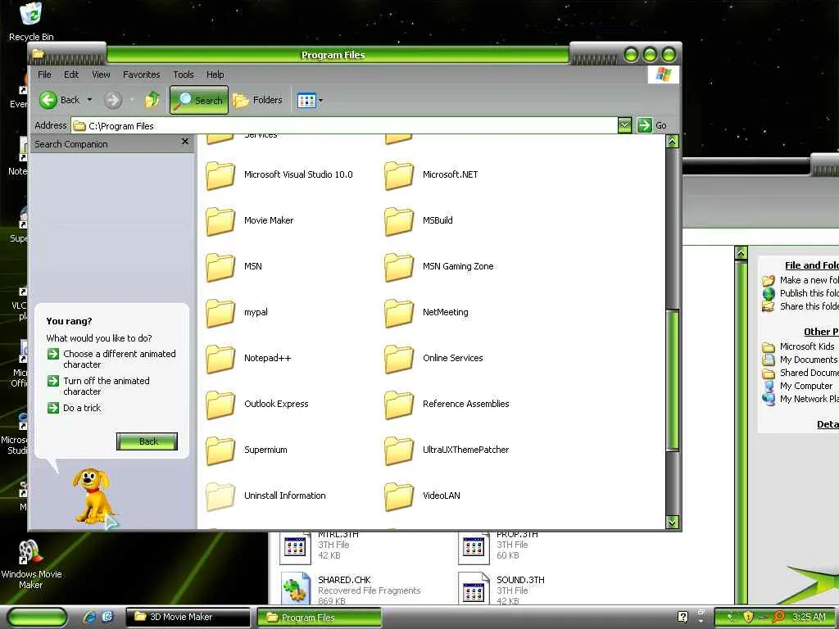Click Program Files taskbar button

[x=320, y=618]
